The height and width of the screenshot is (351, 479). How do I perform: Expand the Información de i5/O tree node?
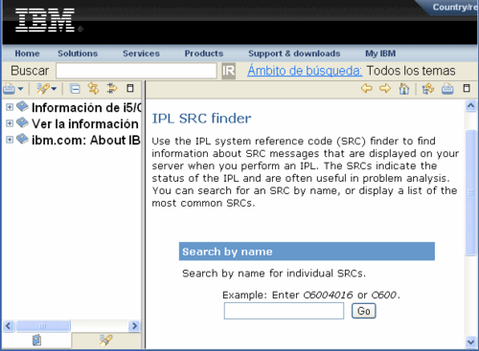(10, 107)
